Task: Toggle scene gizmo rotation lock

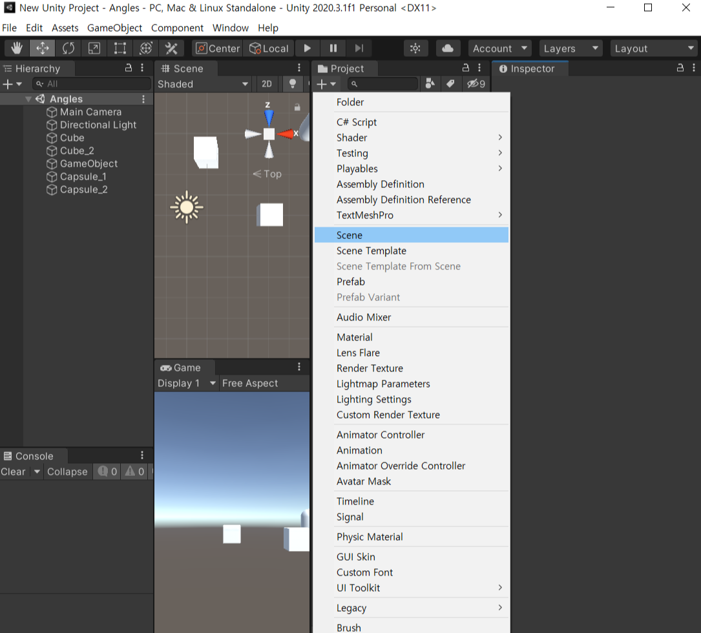Action: point(297,107)
